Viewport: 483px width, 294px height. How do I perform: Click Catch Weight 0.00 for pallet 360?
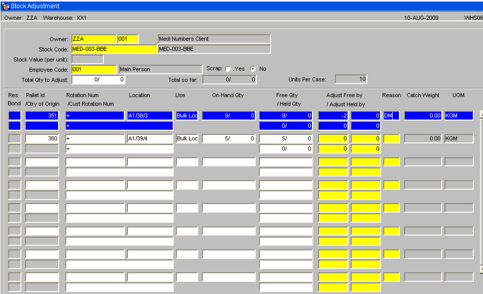423,138
